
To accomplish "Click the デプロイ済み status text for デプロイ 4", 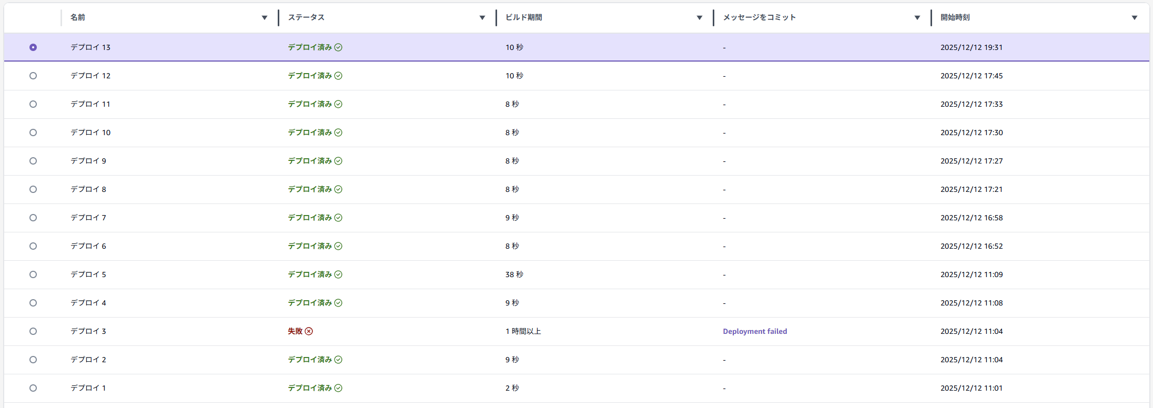I will point(309,303).
